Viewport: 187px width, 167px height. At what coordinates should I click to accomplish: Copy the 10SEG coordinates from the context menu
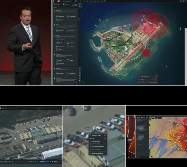click(105, 135)
